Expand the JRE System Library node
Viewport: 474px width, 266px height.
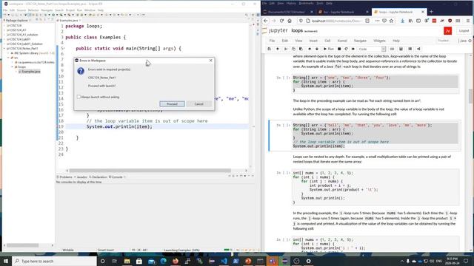tap(8, 53)
